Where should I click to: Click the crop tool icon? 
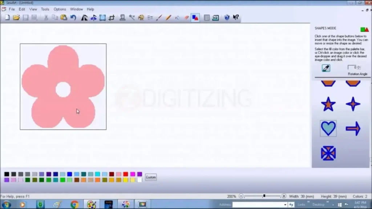(112, 17)
